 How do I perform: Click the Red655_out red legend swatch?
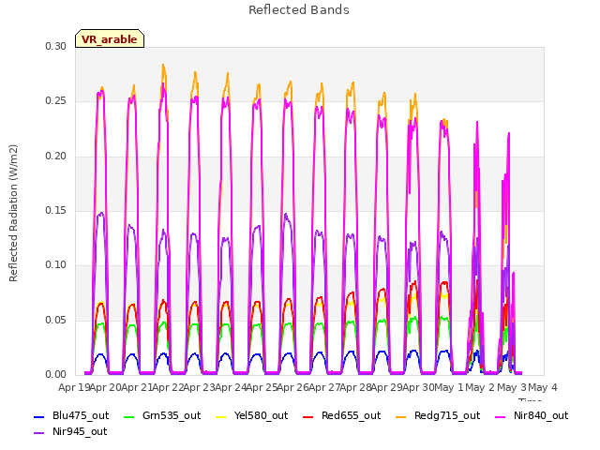(x=308, y=416)
